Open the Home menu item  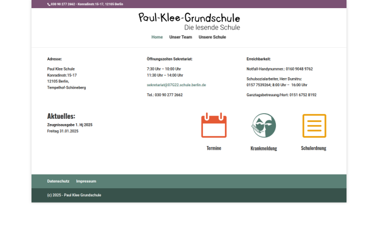(157, 37)
